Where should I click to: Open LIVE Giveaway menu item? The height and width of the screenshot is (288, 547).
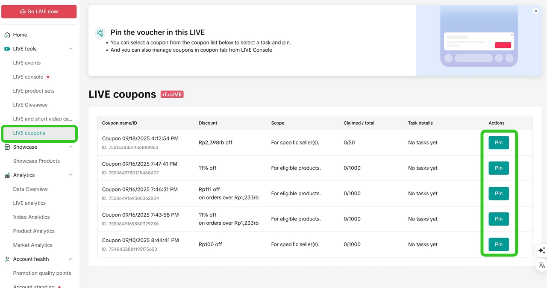[30, 105]
